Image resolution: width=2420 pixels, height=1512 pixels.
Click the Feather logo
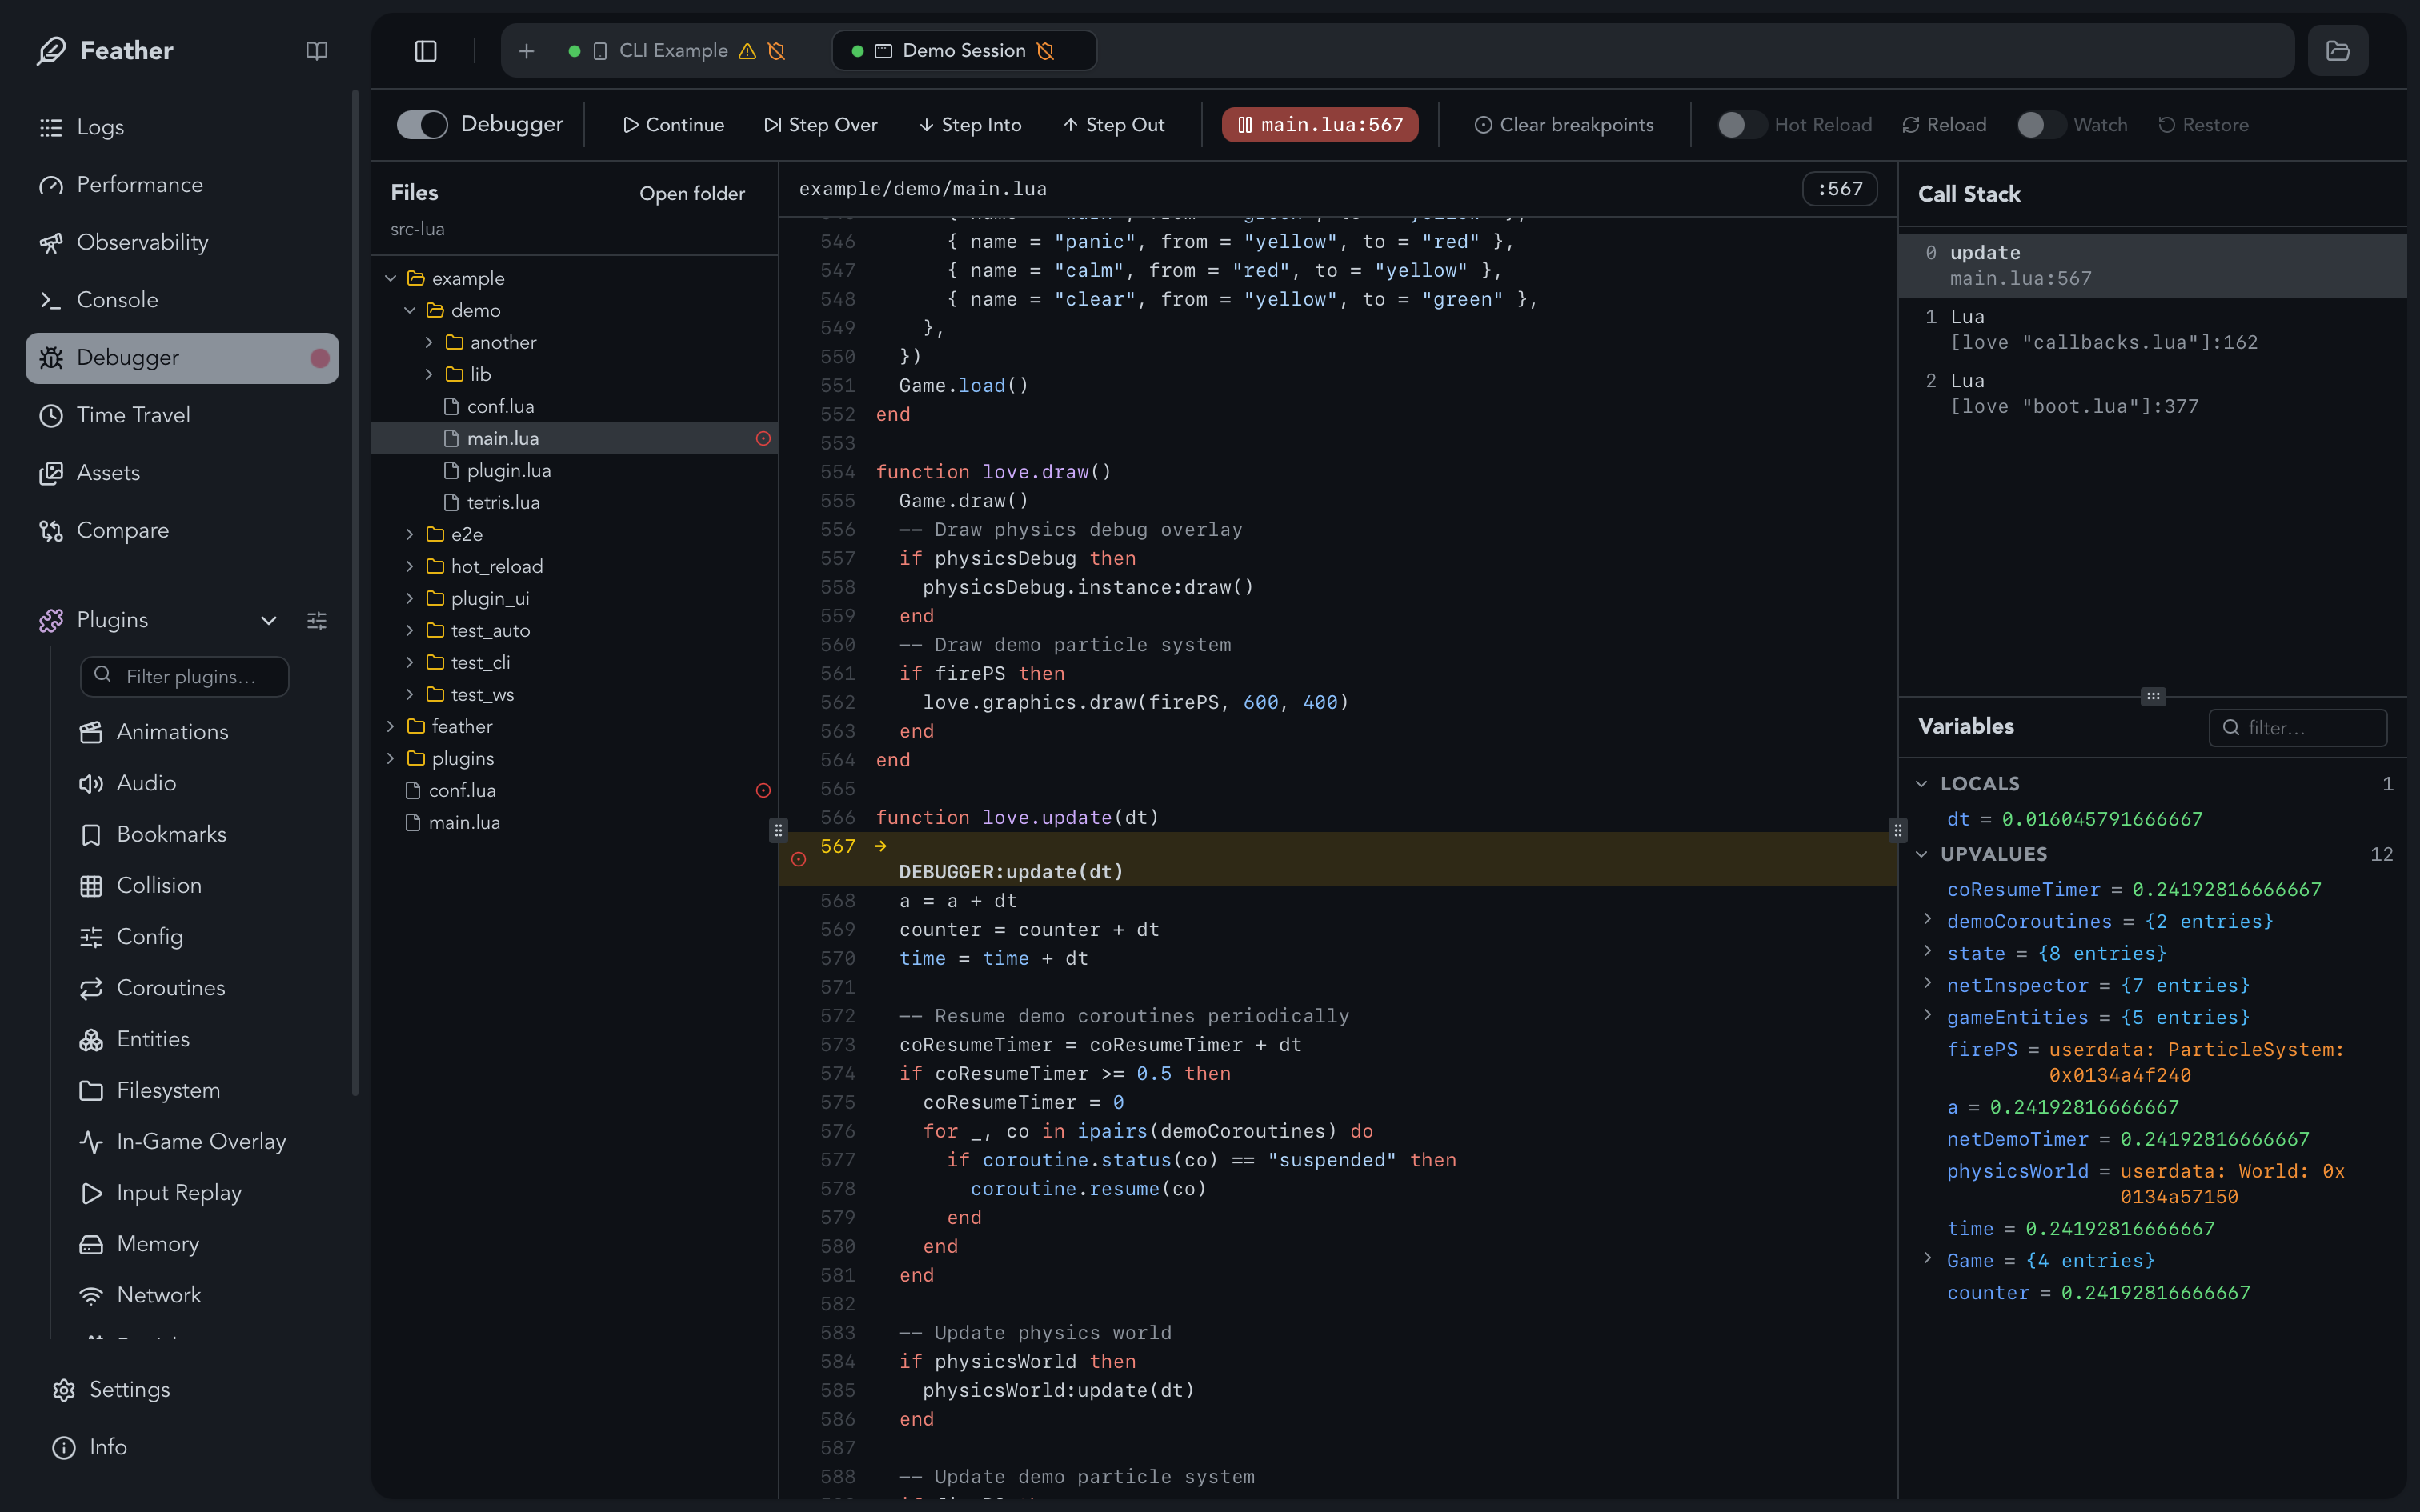51,50
